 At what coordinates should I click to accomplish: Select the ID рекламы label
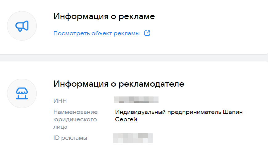point(70,138)
